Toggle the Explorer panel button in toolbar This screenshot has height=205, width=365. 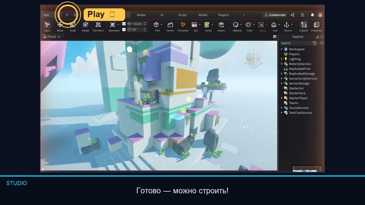[304, 27]
